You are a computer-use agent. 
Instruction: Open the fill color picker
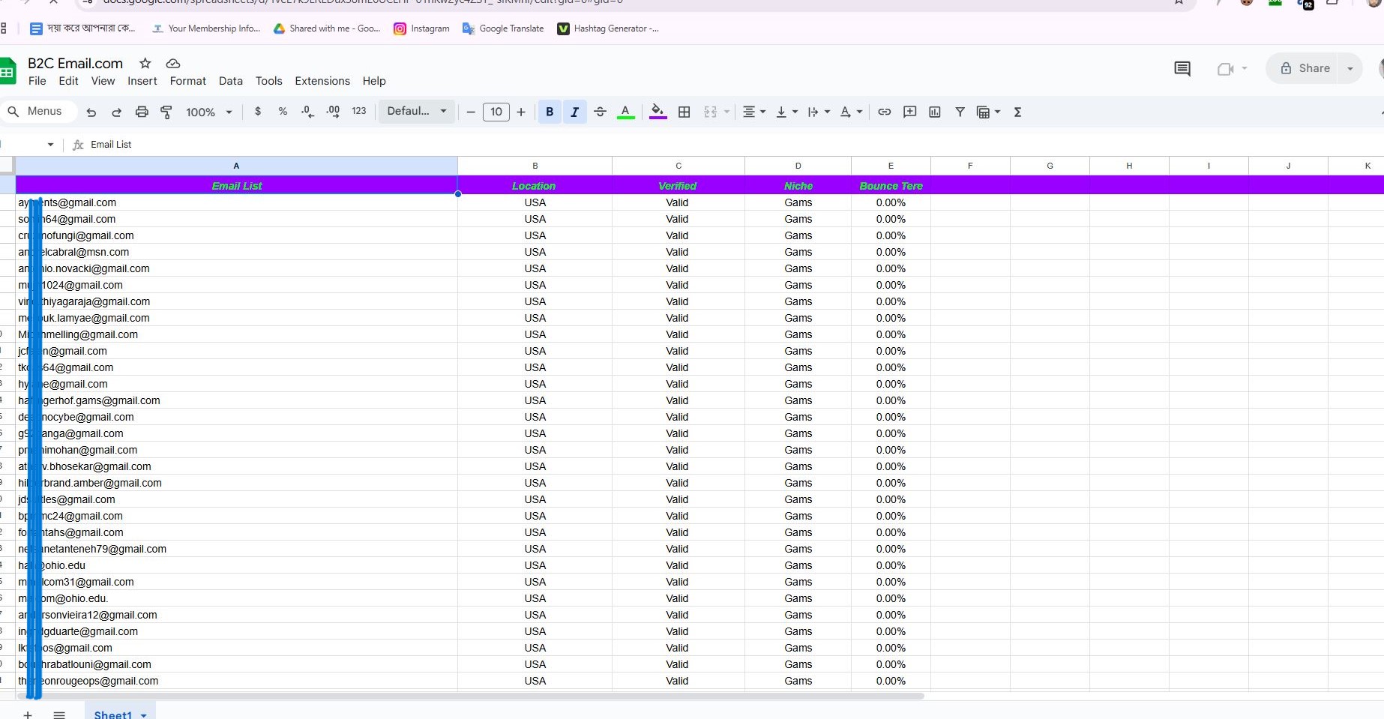point(658,112)
